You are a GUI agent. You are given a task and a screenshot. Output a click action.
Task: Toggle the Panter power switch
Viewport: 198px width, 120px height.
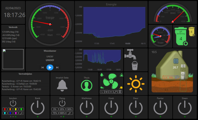tap(160, 108)
